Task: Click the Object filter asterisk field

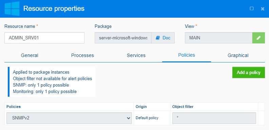Action: pos(214,118)
